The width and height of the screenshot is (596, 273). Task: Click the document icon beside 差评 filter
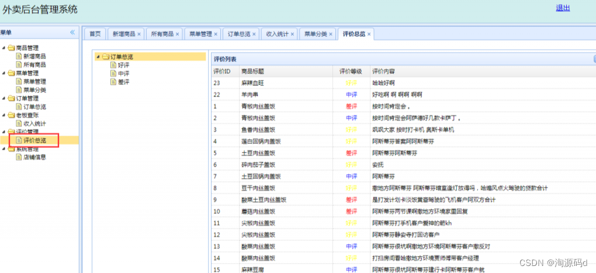113,82
